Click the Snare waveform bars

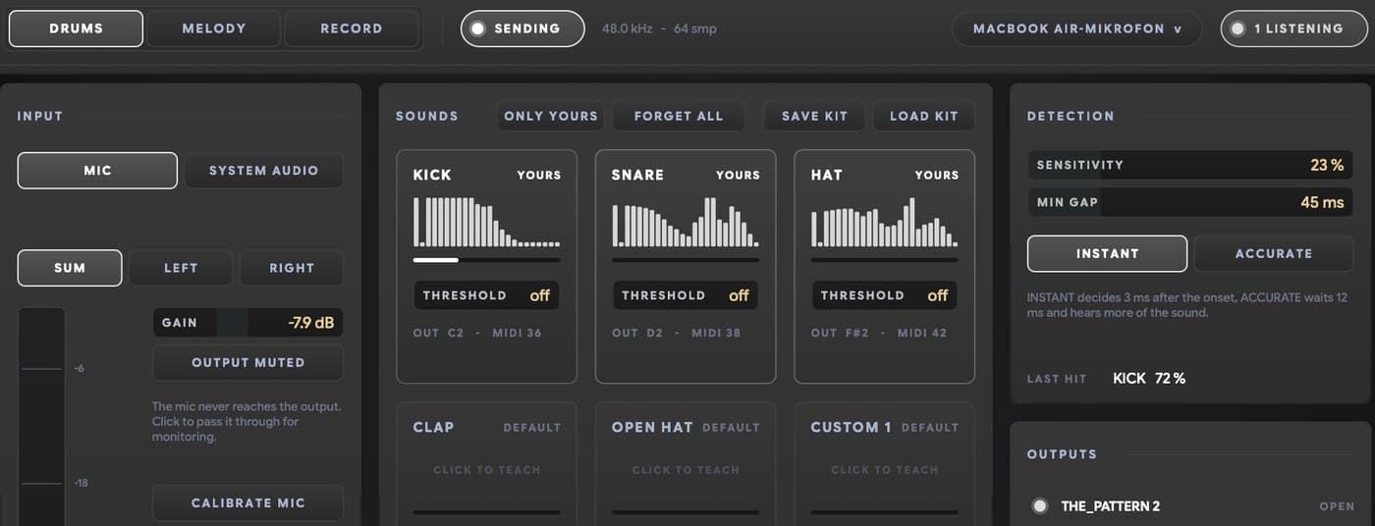[x=686, y=222]
